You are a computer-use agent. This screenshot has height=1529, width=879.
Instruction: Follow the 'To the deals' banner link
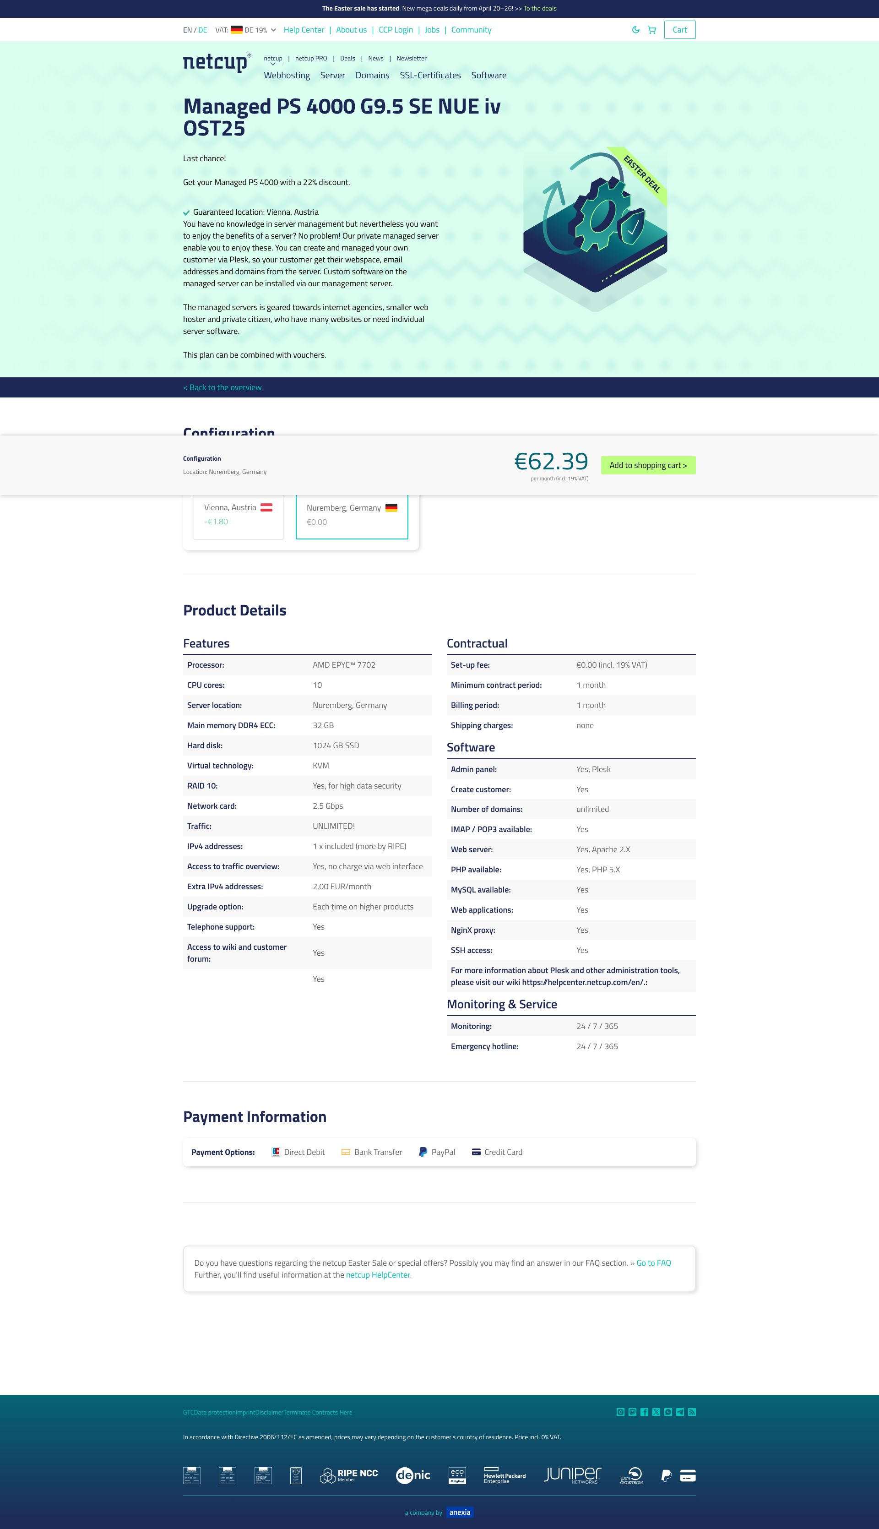tap(540, 8)
